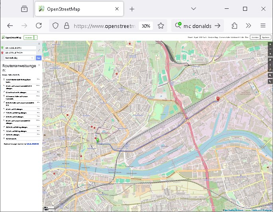273x212 pixels.
Task: Open the Firefox hamburger application menu
Action: (x=263, y=26)
